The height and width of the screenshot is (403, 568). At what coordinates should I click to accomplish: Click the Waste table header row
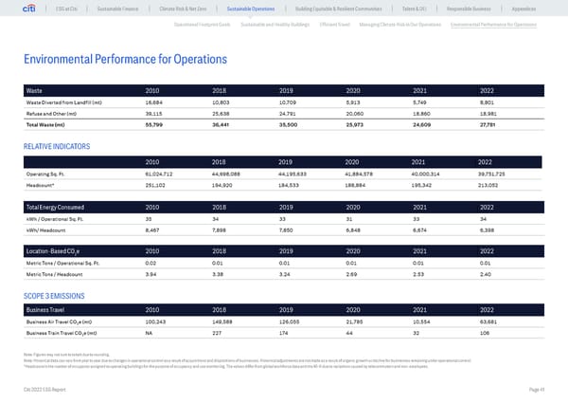(283, 90)
